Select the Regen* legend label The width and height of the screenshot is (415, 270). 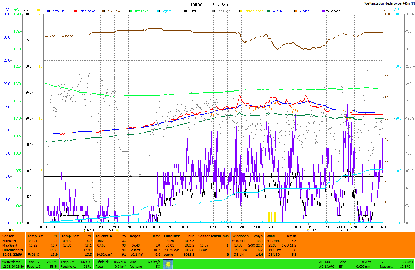[166, 11]
